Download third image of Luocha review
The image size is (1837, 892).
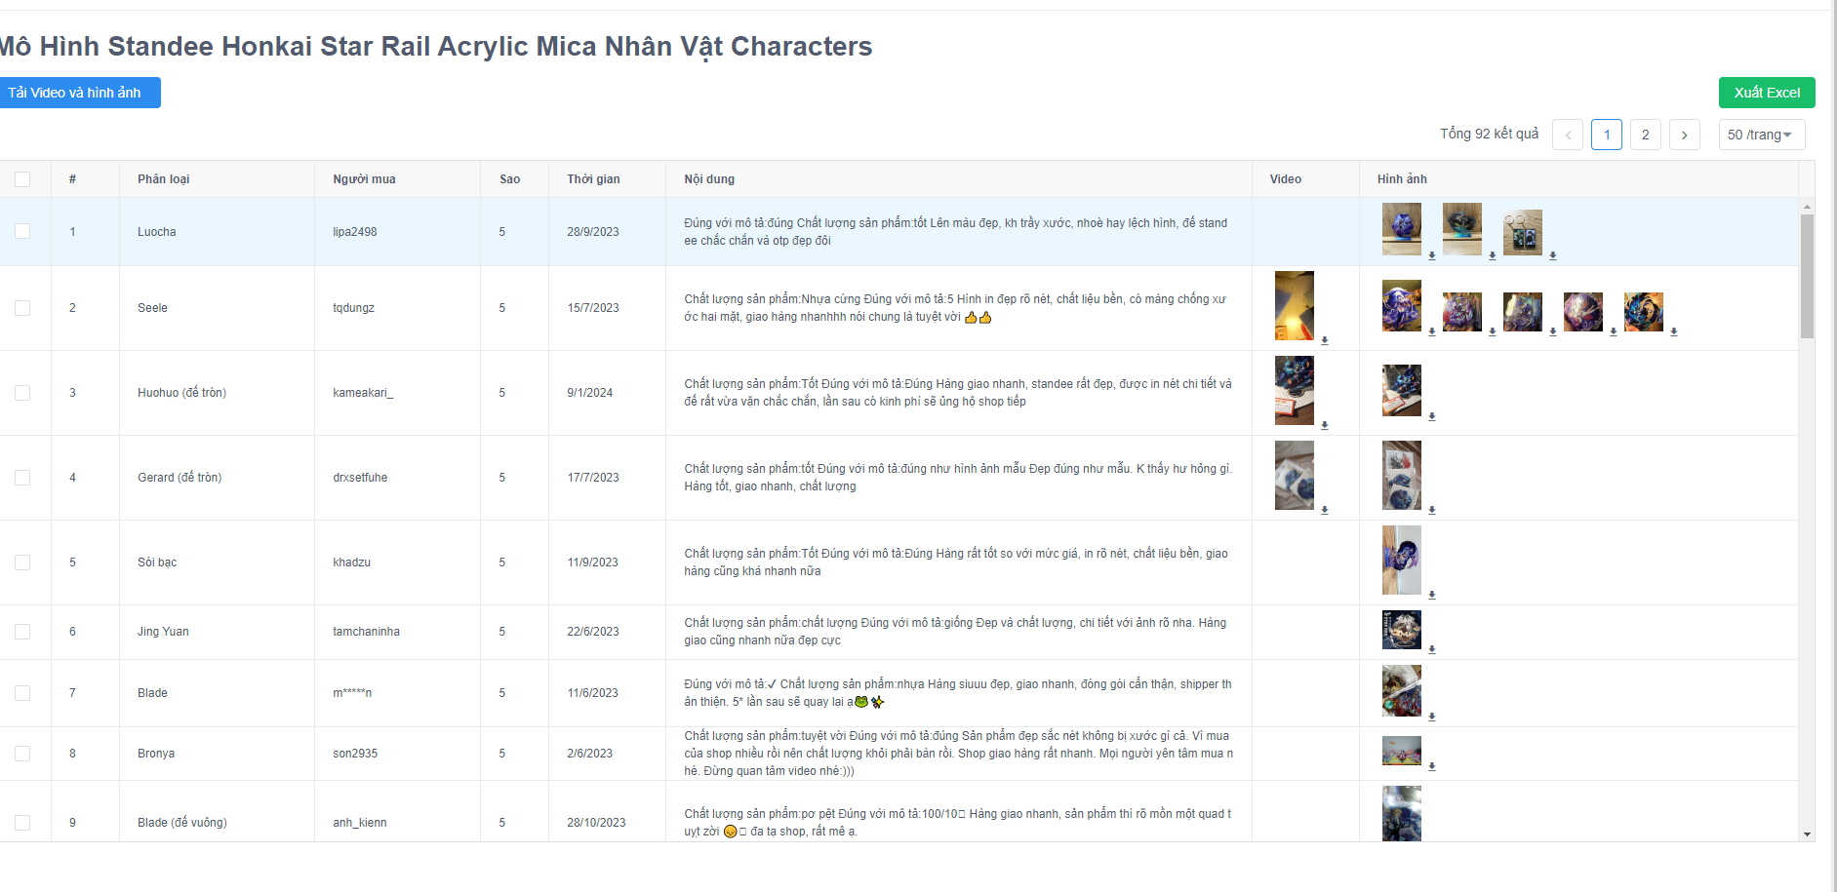pyautogui.click(x=1553, y=256)
